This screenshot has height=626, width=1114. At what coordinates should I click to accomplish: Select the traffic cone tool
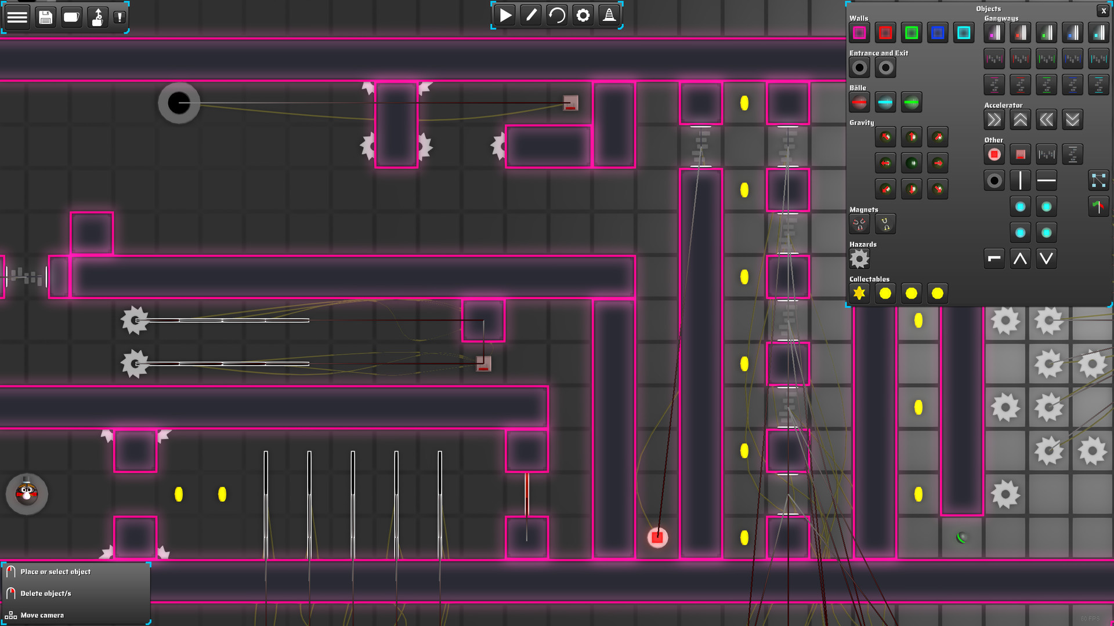609,15
